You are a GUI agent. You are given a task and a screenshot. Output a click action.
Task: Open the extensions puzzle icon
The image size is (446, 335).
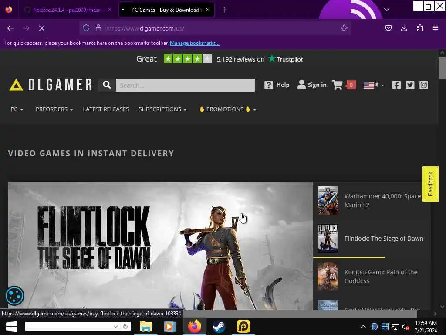click(x=420, y=28)
